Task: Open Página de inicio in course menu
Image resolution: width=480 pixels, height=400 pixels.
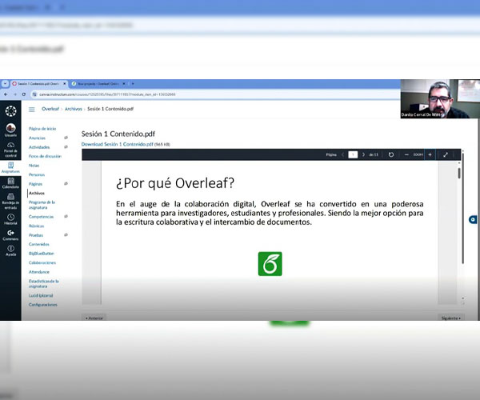Action: click(42, 129)
